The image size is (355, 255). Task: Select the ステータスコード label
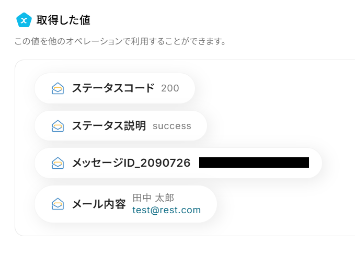[113, 88]
